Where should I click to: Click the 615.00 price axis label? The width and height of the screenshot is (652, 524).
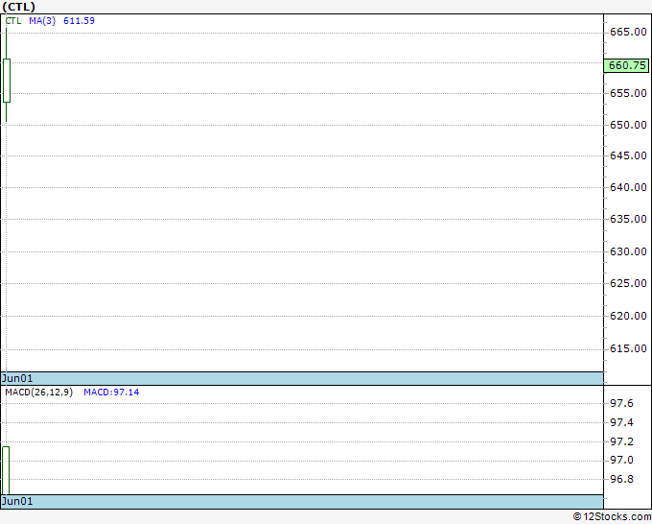pos(628,348)
